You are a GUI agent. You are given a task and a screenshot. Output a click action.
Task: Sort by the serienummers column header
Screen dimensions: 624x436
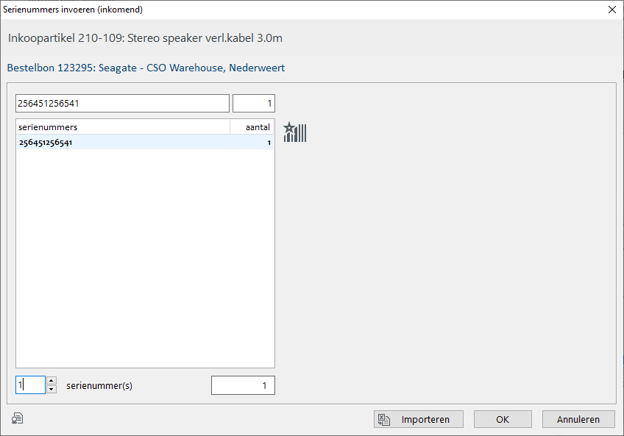coord(122,127)
